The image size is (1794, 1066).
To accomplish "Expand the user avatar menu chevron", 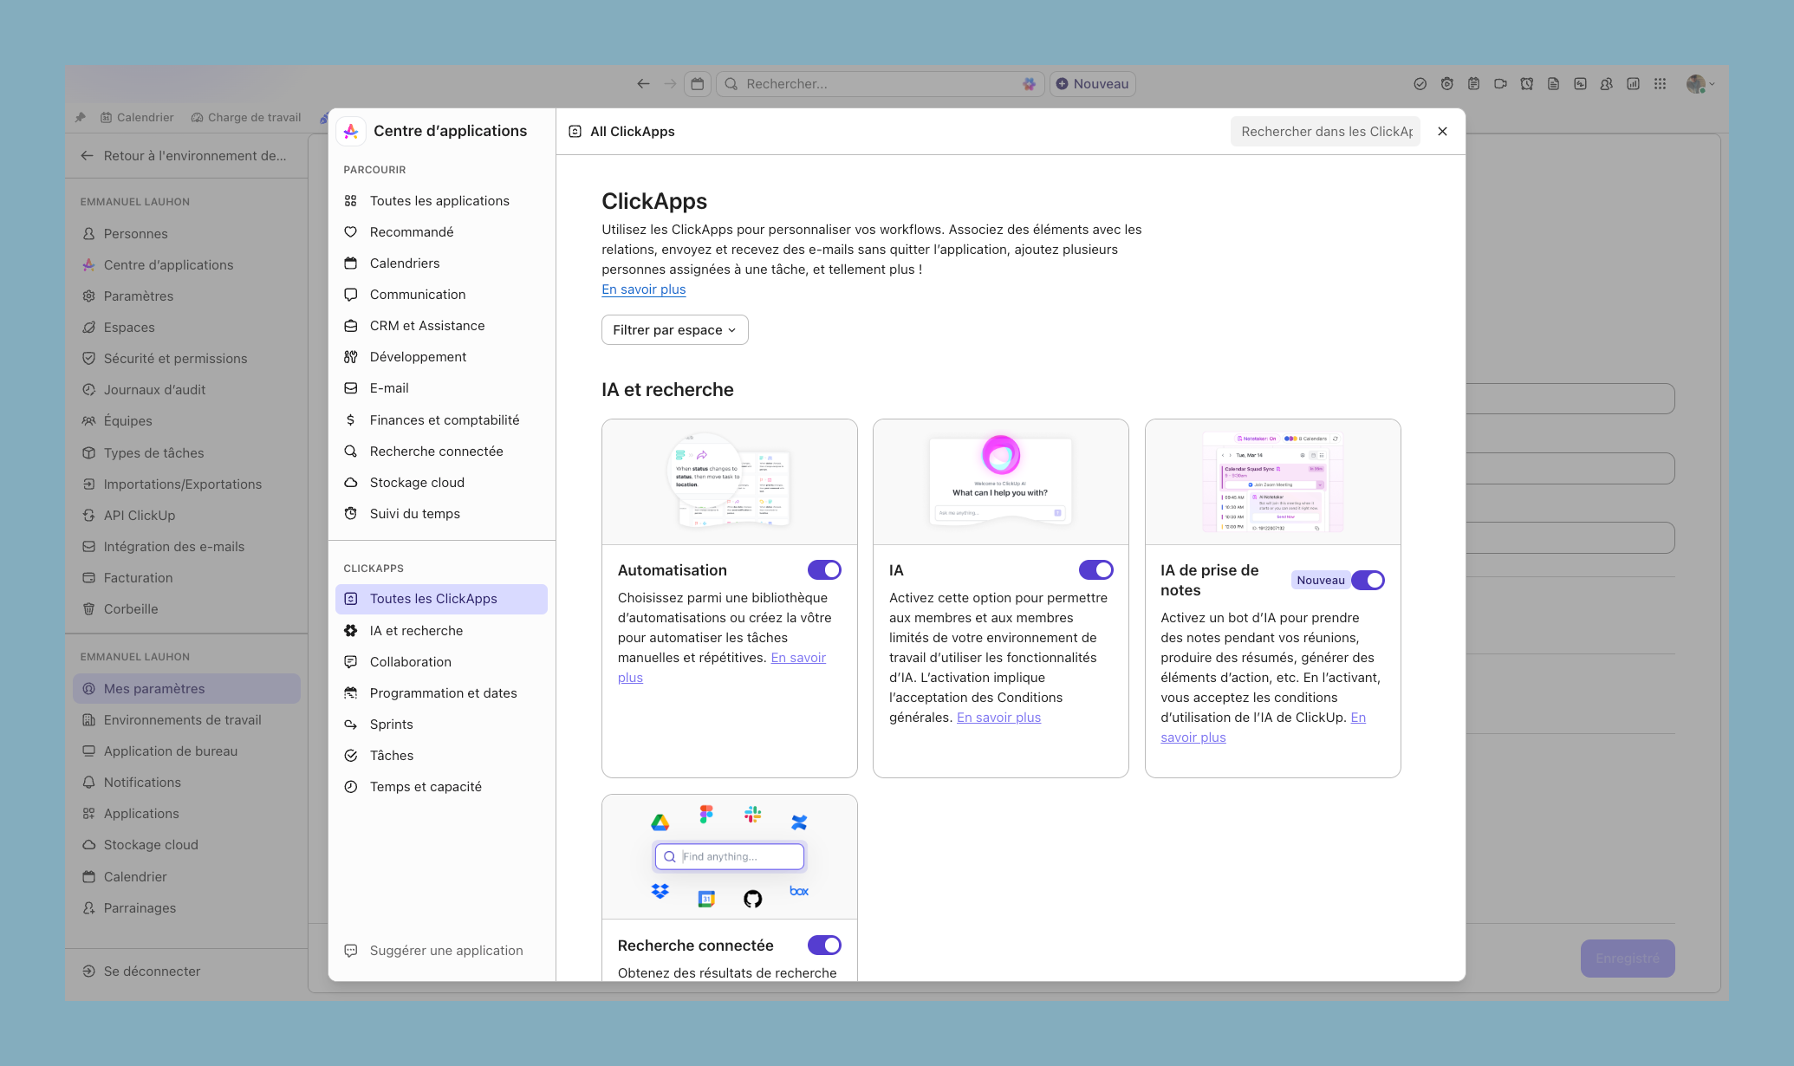I will tap(1712, 84).
